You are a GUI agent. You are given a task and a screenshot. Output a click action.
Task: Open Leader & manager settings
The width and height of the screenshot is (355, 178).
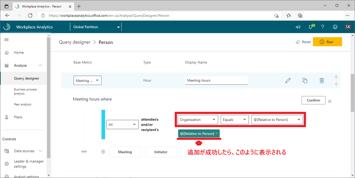pyautogui.click(x=29, y=164)
